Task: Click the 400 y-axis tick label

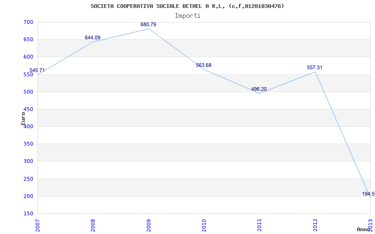Action: tap(28, 126)
